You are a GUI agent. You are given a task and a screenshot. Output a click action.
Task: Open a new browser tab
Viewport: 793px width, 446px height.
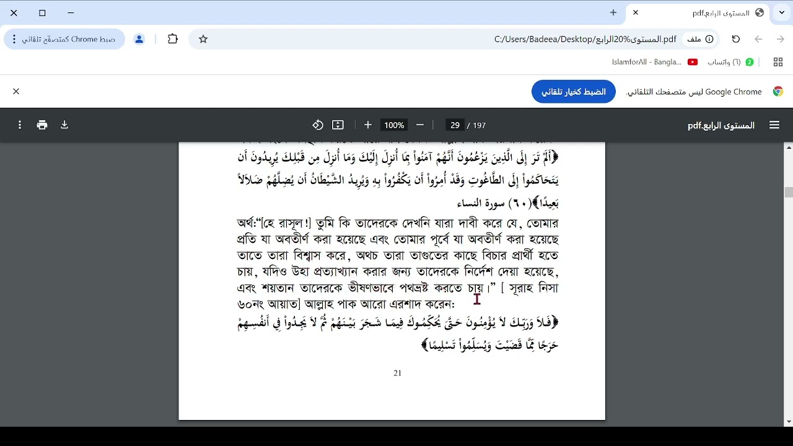click(613, 12)
